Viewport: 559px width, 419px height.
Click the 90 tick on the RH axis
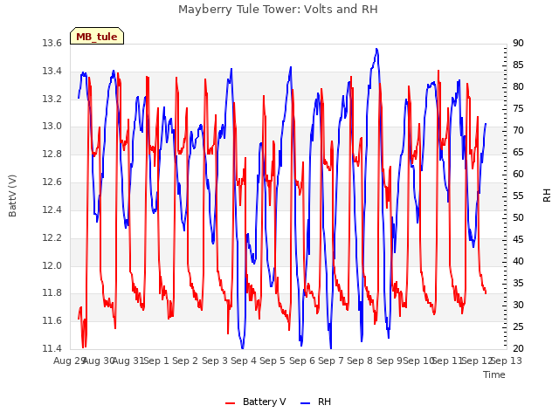coord(518,43)
